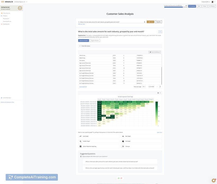Screen dimensions: 217x184
Task: Open the 'What can I ask?' link
Action: point(82,24)
